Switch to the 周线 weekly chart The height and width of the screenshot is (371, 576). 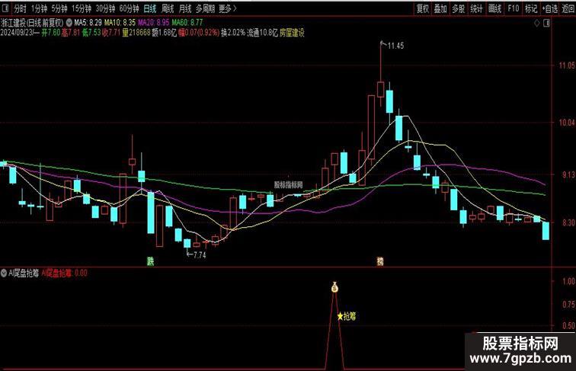point(168,8)
